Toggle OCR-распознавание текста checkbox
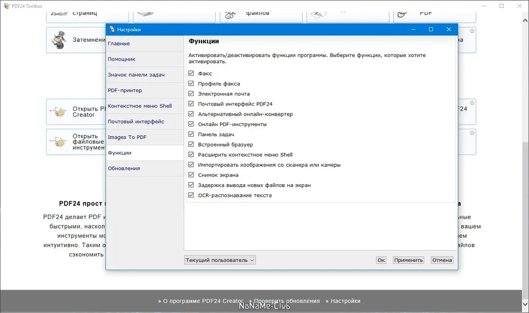 (191, 195)
